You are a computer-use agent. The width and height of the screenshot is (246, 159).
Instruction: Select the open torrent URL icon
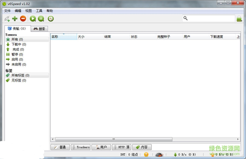coord(7,19)
